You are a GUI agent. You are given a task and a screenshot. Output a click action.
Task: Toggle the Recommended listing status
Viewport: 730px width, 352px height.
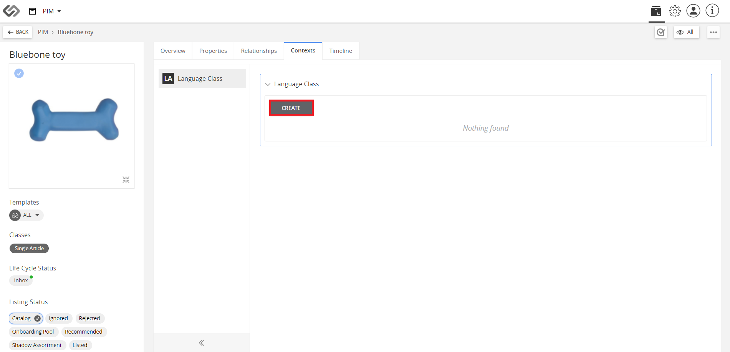point(84,332)
